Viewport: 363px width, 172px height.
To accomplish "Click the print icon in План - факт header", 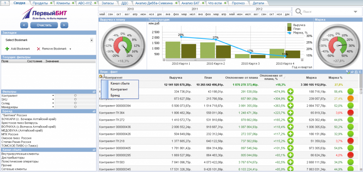I will [356, 72].
